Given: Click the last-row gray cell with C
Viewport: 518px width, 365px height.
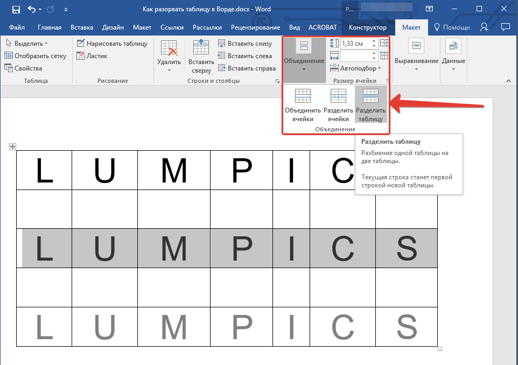Looking at the screenshot, I should tap(342, 327).
